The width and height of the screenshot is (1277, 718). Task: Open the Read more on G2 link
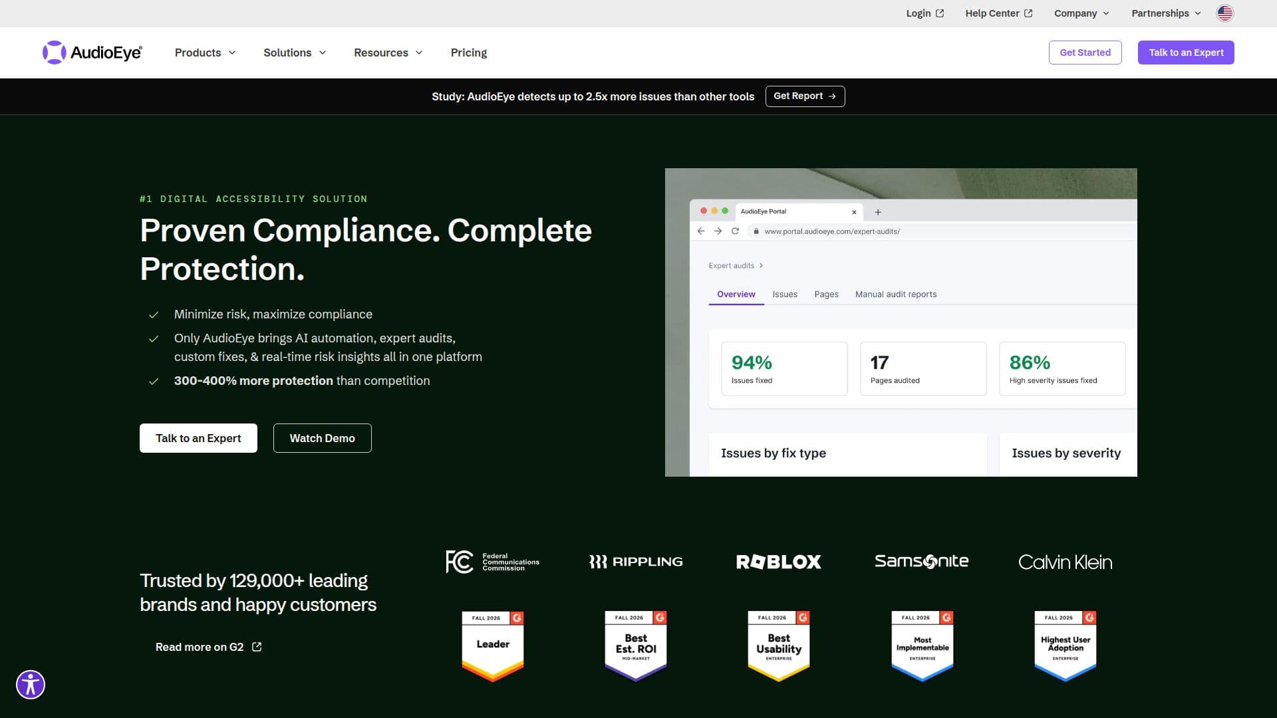click(209, 647)
